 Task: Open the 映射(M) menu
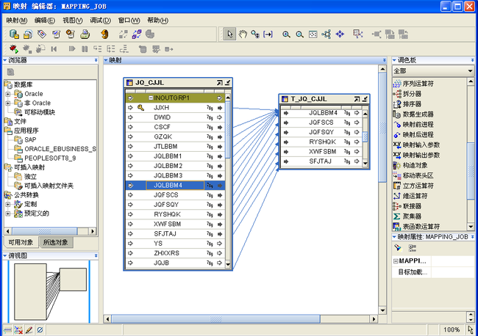[17, 21]
